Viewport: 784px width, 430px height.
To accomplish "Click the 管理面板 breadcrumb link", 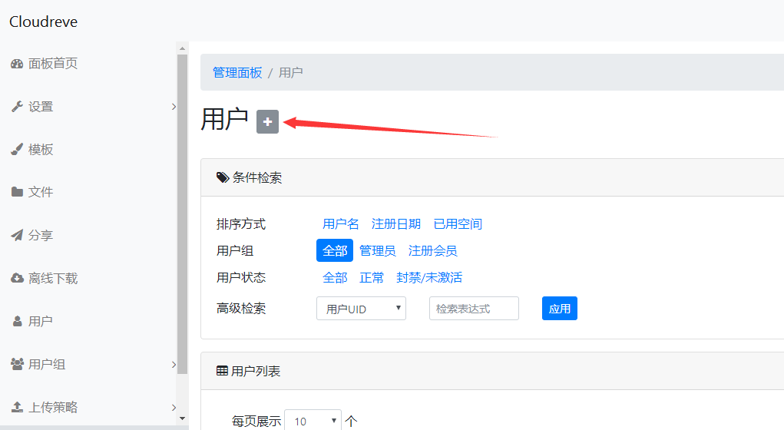I will point(237,73).
